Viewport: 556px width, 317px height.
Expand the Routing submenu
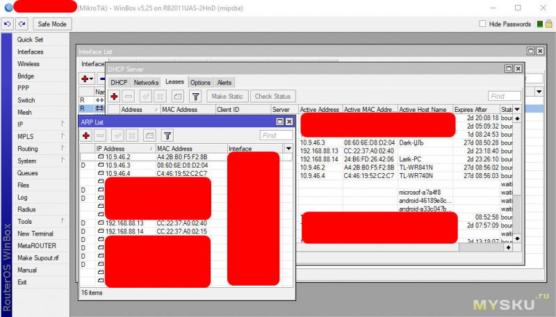tap(42, 149)
